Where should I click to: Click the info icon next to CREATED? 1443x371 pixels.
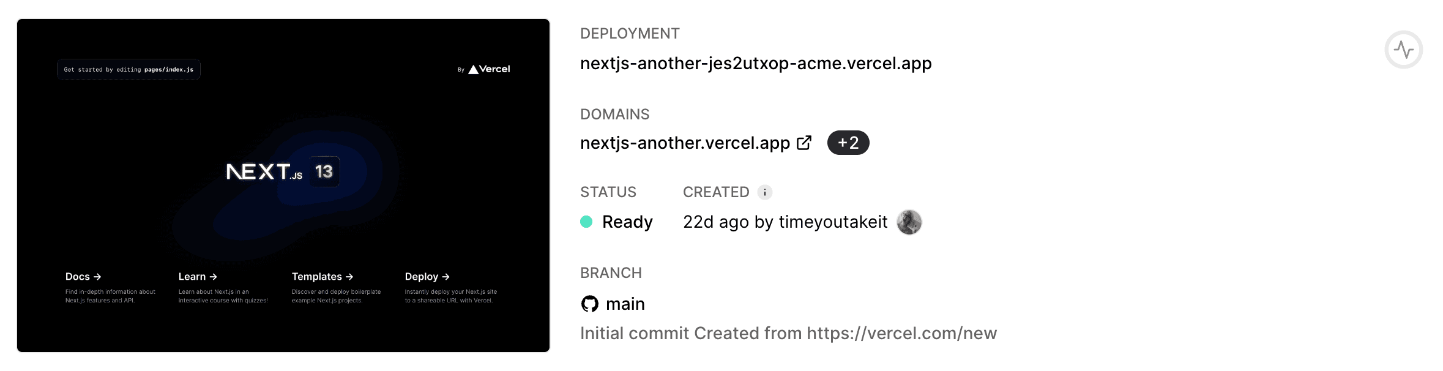(764, 192)
